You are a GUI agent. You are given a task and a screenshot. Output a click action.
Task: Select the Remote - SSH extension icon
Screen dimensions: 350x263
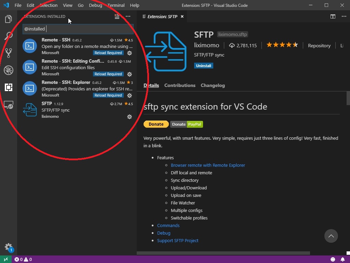tap(30, 46)
